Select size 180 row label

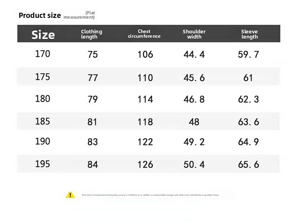click(x=43, y=99)
